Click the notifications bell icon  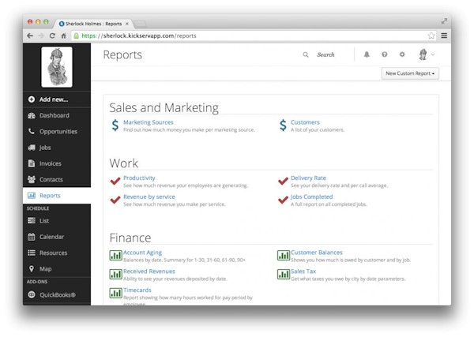[x=367, y=55]
